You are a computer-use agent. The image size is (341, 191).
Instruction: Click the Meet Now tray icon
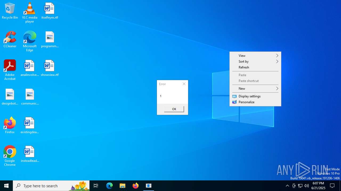coord(294,186)
